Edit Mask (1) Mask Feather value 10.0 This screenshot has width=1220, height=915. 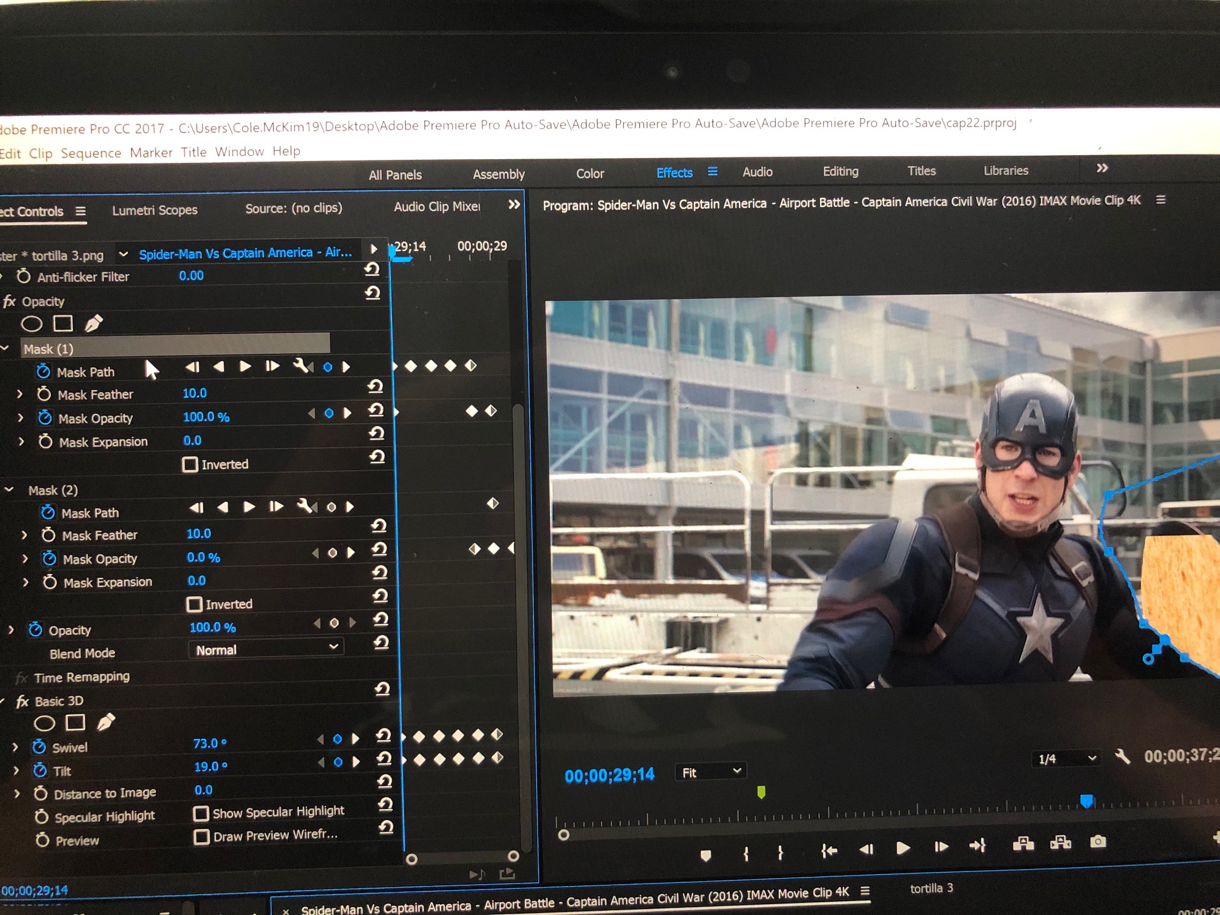(x=195, y=393)
